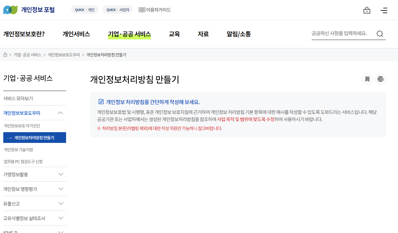Select 개인정보보호 자가진단 sidebar item
398x233 pixels.
point(22,126)
